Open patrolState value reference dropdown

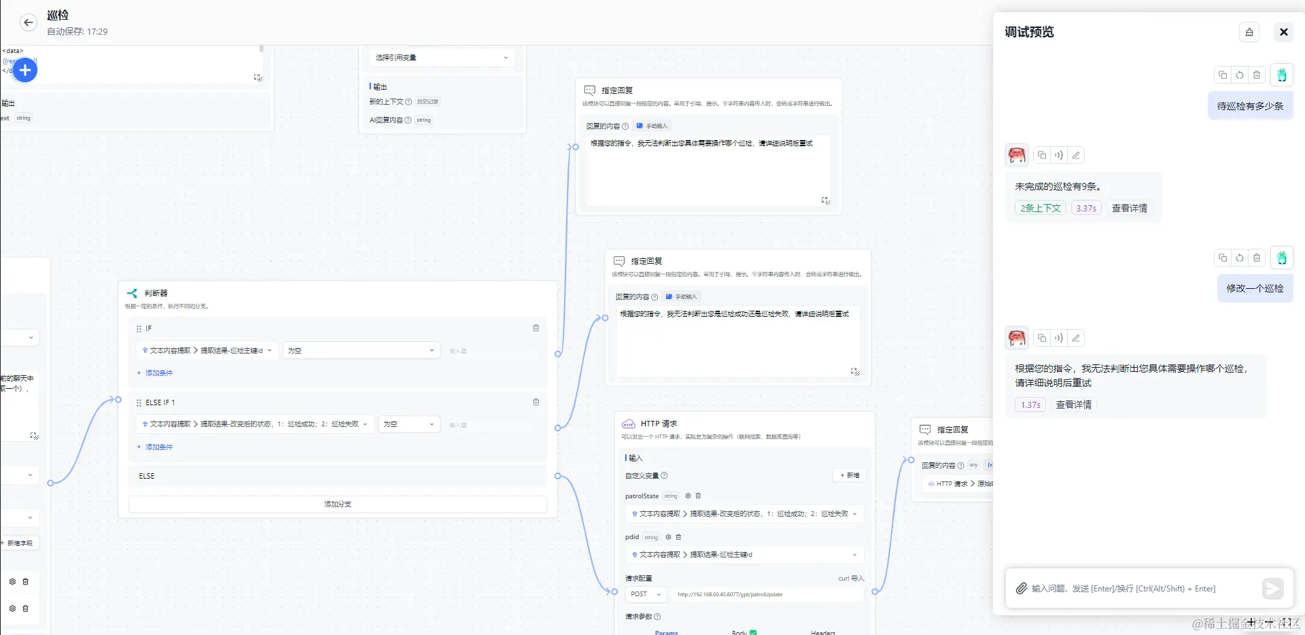pos(744,514)
